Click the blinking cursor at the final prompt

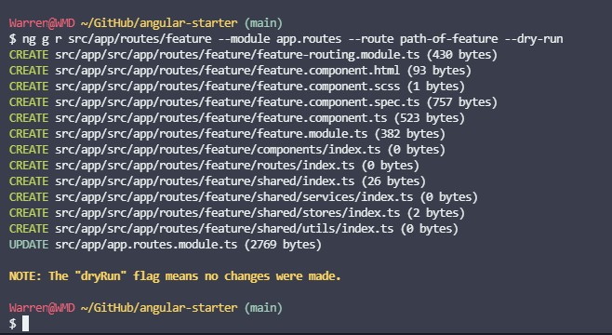coord(25,324)
